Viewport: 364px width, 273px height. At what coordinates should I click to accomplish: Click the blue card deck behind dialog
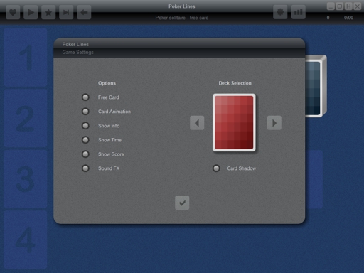point(316,86)
